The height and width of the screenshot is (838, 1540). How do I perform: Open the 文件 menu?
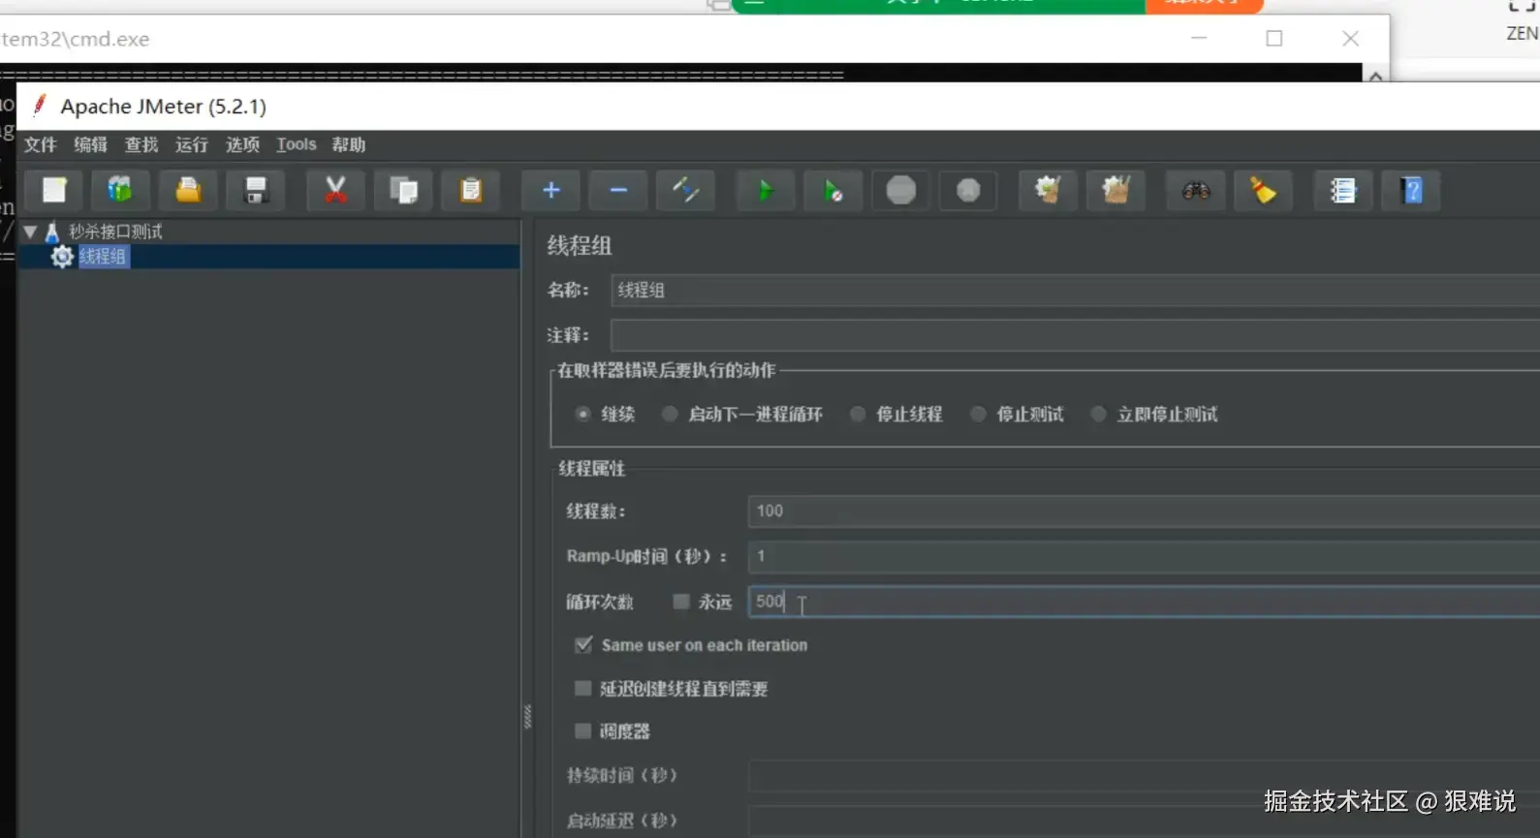[x=40, y=144]
